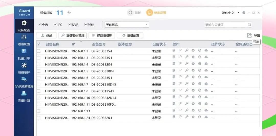Click the 登录 login button

coord(46,36)
